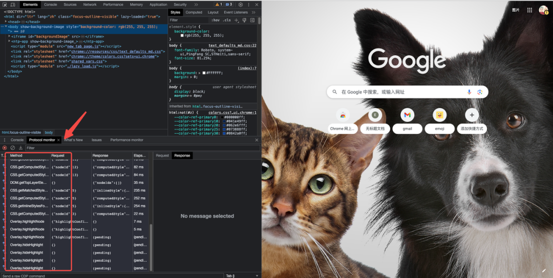553x278 pixels.
Task: Expand the margin shorthand property triangle
Action: point(190,77)
